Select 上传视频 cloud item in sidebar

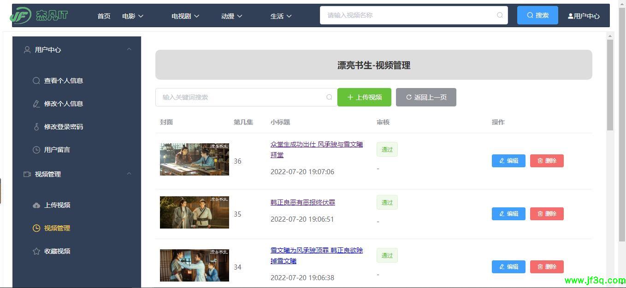[57, 205]
